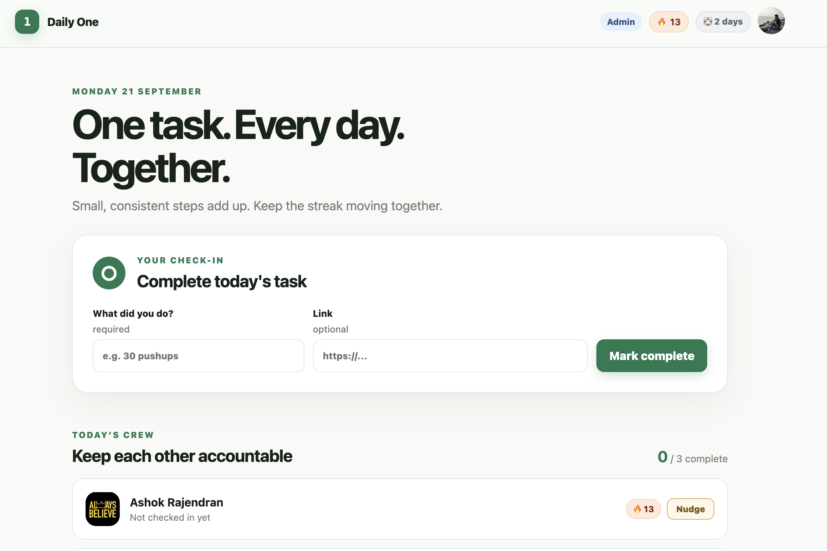Select the Ashok Rajendran name text

click(x=176, y=502)
